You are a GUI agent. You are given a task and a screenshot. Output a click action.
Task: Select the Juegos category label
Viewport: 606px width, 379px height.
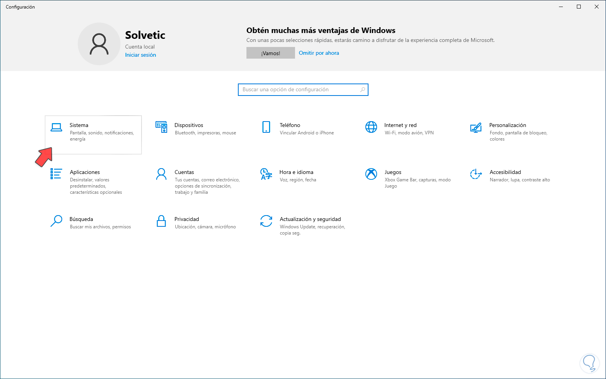(393, 172)
